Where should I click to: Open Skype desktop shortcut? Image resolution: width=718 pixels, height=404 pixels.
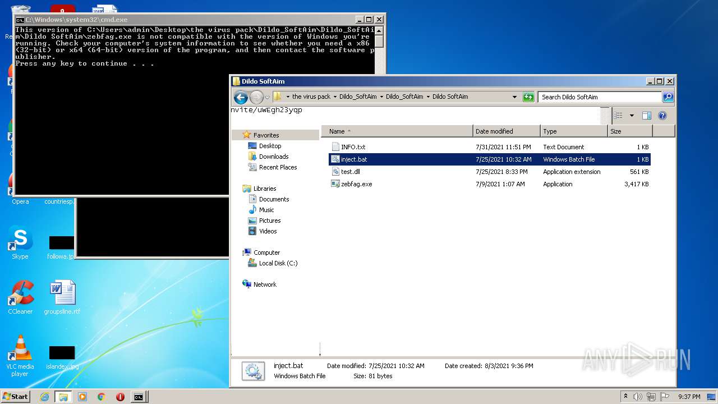20,244
